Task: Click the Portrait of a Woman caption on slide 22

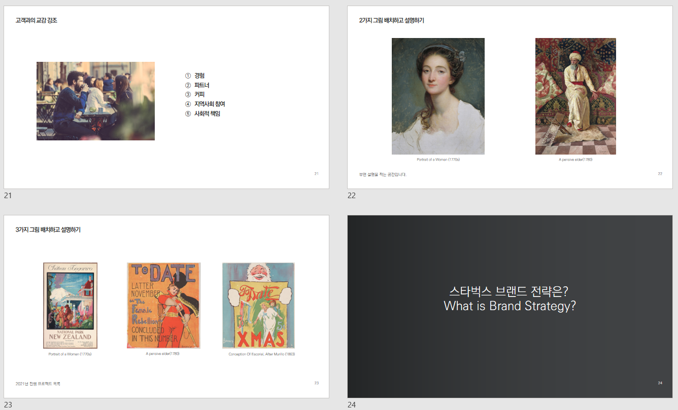Action: coord(438,160)
